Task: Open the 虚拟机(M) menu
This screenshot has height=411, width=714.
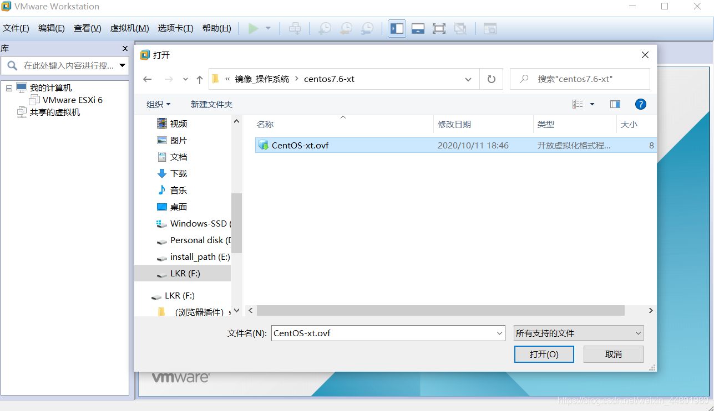Action: (130, 28)
